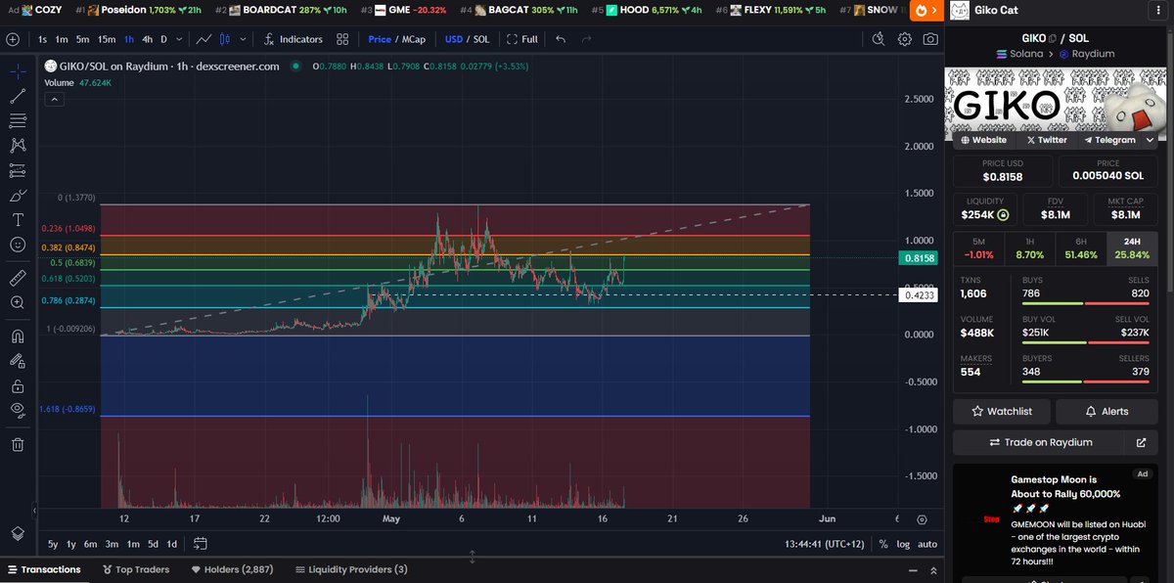Open Raydium trade in external window icon
The height and width of the screenshot is (583, 1174).
pos(1141,442)
